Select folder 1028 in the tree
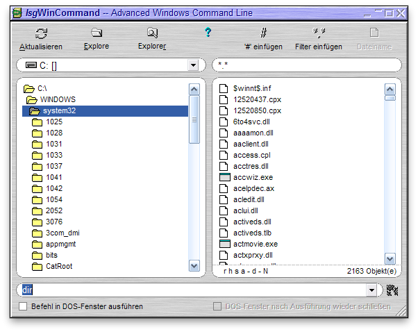 pos(54,133)
